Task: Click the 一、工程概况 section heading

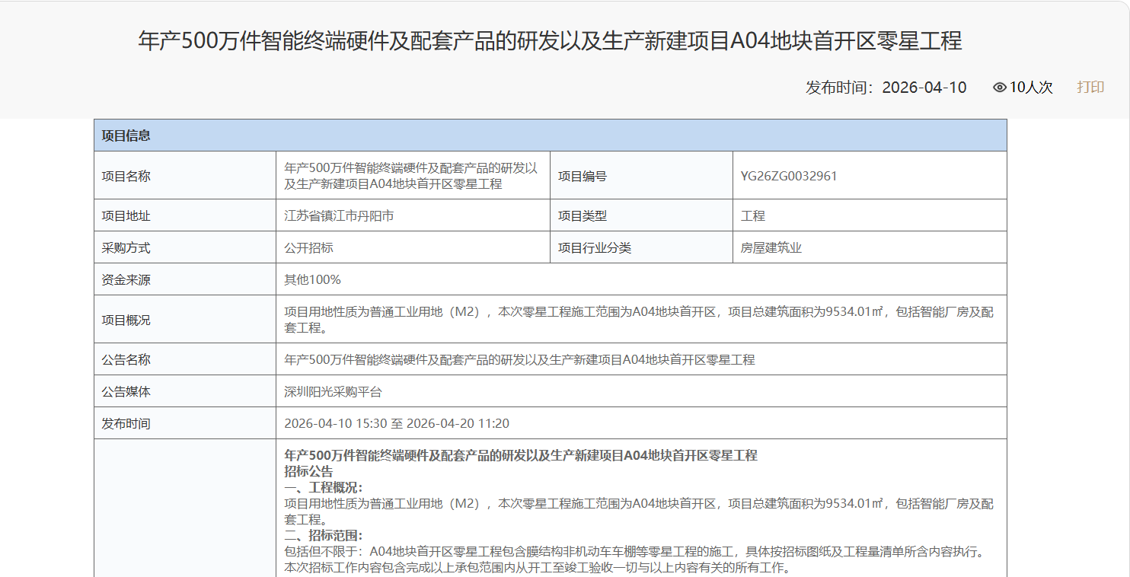Action: click(323, 486)
